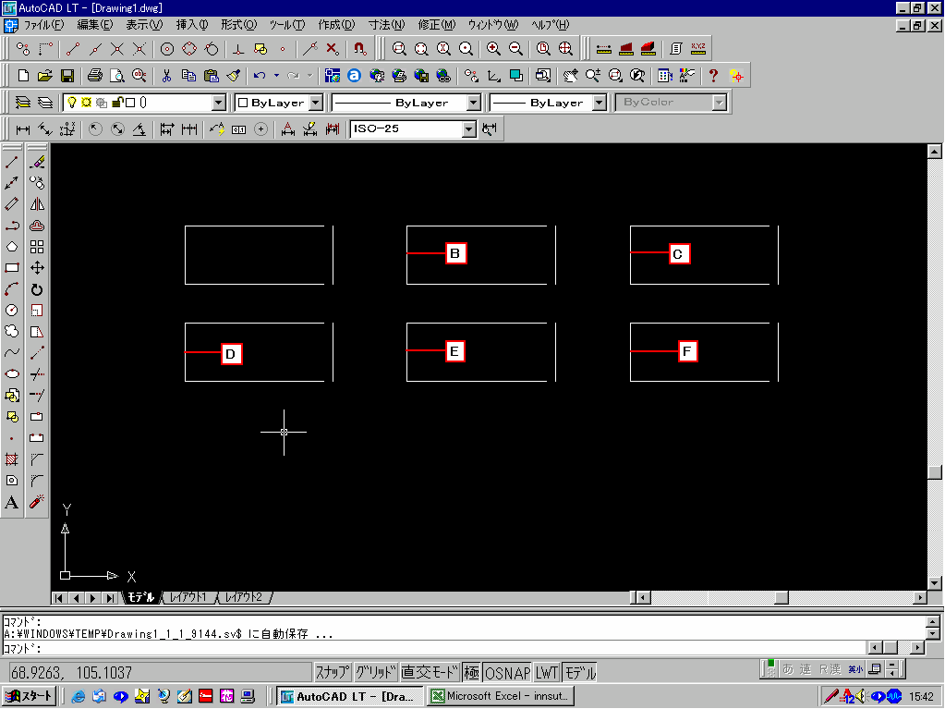The width and height of the screenshot is (945, 709).
Task: Open the lineweight ByLayer dropdown
Action: tap(600, 104)
